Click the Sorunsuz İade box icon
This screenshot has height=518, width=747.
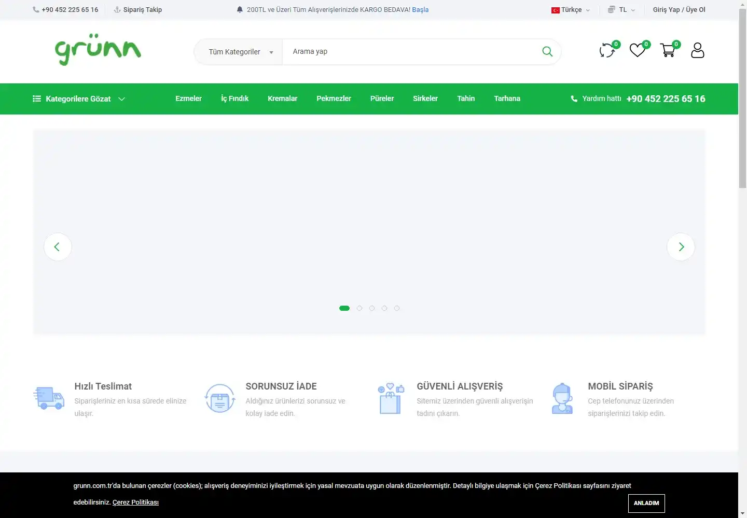(220, 398)
